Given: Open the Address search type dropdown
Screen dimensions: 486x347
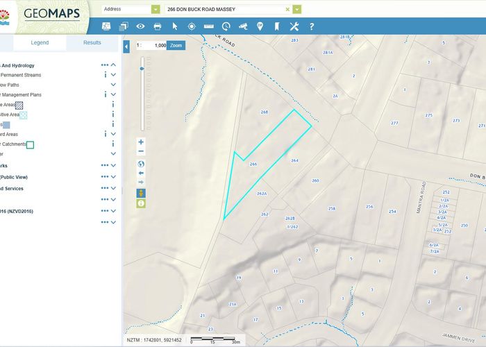Looking at the screenshot, I should [155, 10].
